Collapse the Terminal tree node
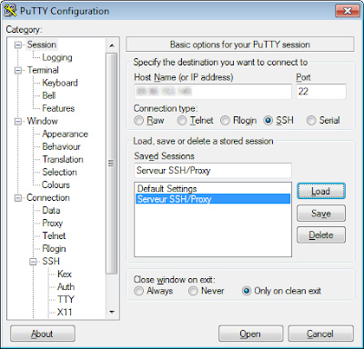 tap(18, 70)
